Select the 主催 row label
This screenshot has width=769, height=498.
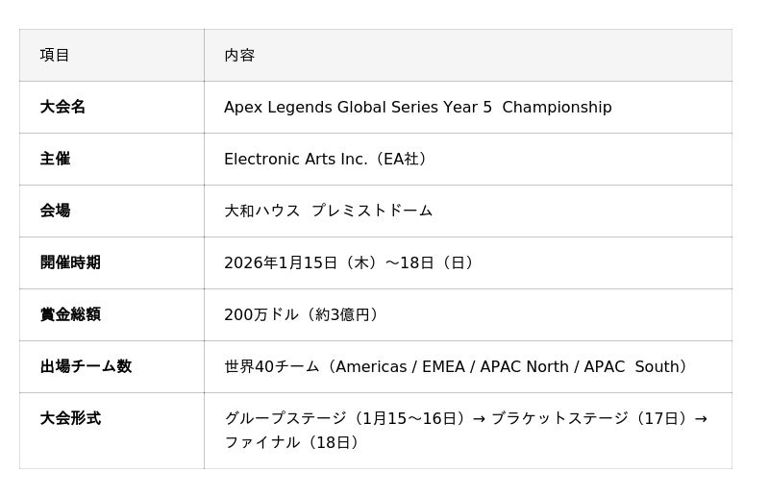pos(55,159)
